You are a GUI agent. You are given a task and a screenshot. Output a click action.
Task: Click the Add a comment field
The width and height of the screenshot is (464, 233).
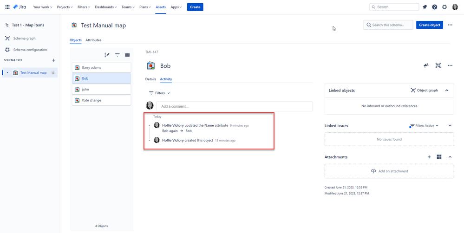(235, 106)
